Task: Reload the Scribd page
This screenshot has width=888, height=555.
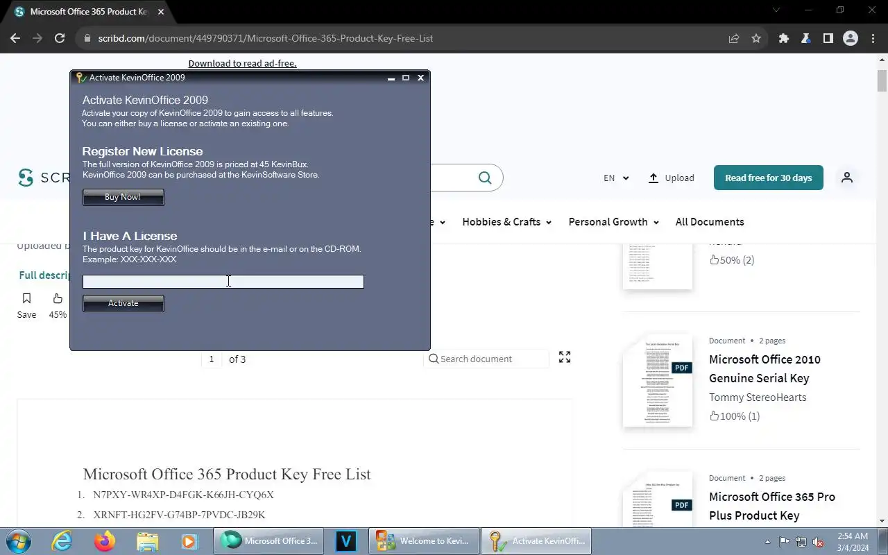Action: click(60, 38)
